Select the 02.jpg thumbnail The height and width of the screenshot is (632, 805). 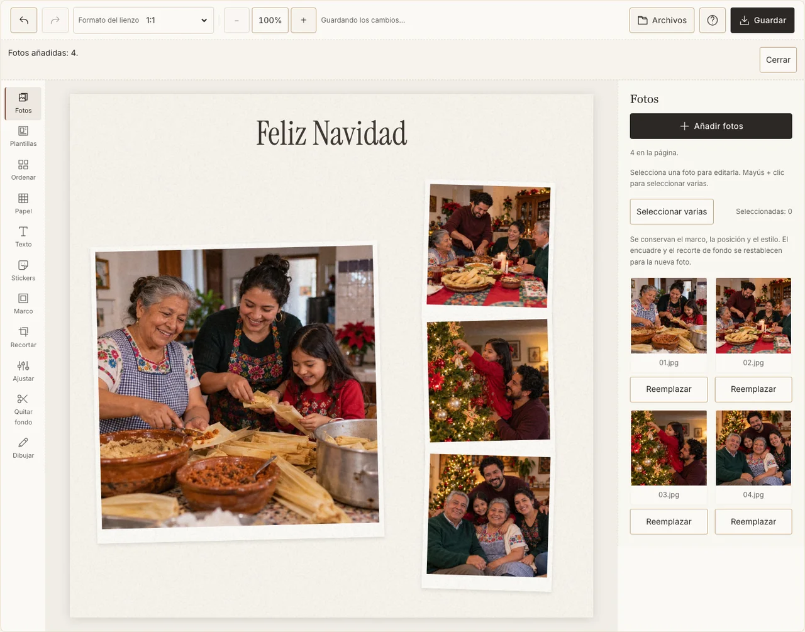[x=753, y=316]
